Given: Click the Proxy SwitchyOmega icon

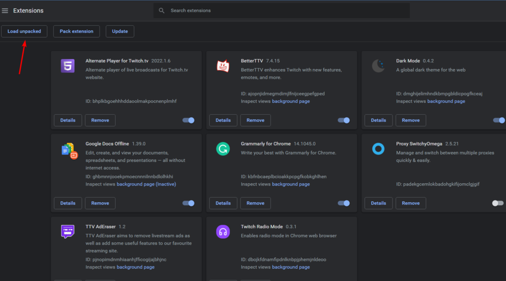Looking at the screenshot, I should coord(378,149).
